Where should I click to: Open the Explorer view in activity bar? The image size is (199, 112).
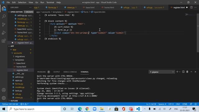pyautogui.click(x=4, y=9)
